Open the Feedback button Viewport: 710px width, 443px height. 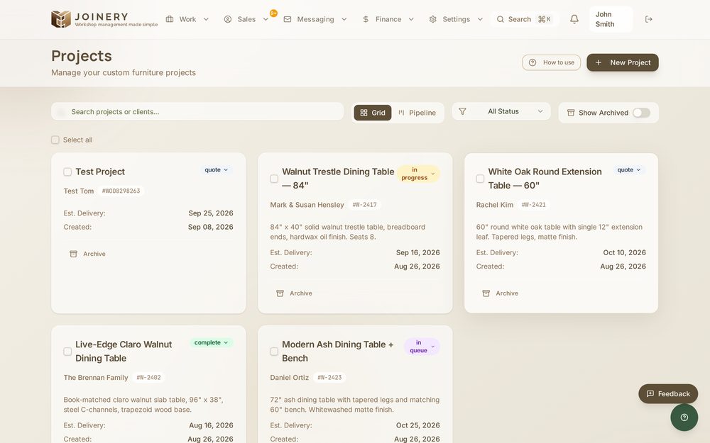pyautogui.click(x=668, y=393)
